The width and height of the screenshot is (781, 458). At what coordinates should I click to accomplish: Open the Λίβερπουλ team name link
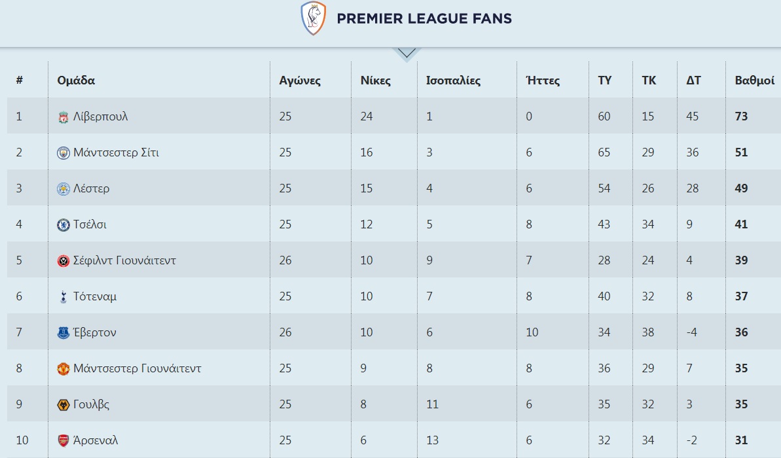coord(100,117)
